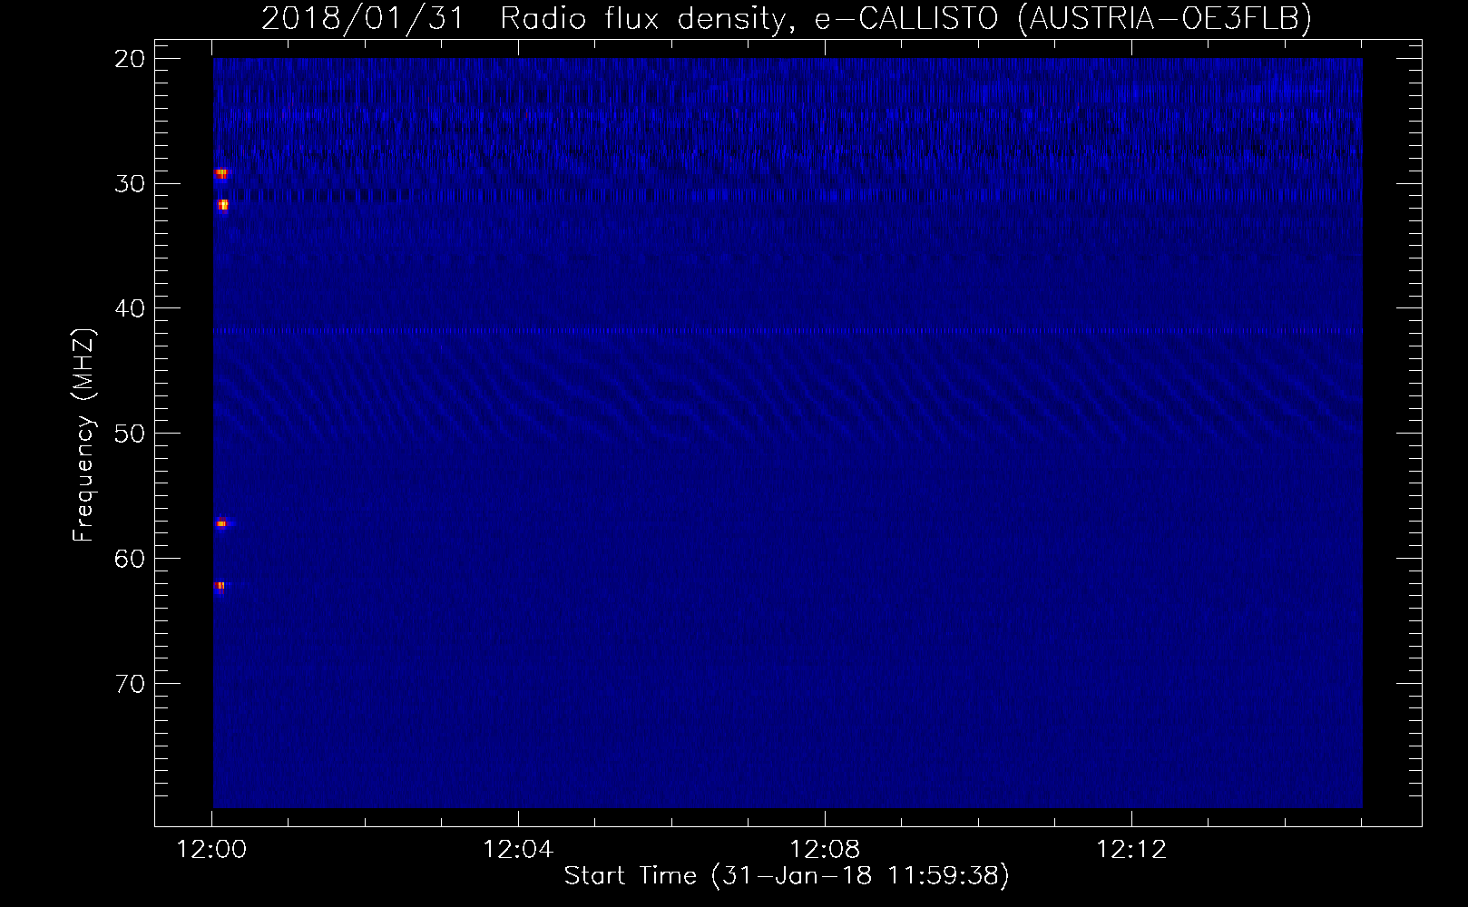The width and height of the screenshot is (1468, 907).
Task: Click the bright burst spot near 57 MHz
Action: (x=222, y=523)
